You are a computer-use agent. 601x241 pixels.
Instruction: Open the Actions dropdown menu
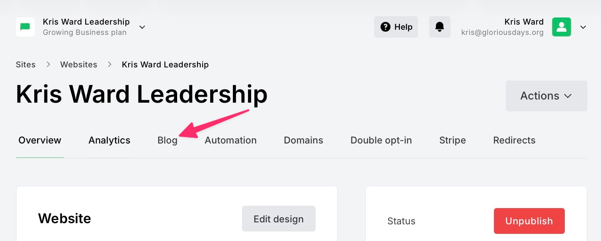[x=546, y=96]
